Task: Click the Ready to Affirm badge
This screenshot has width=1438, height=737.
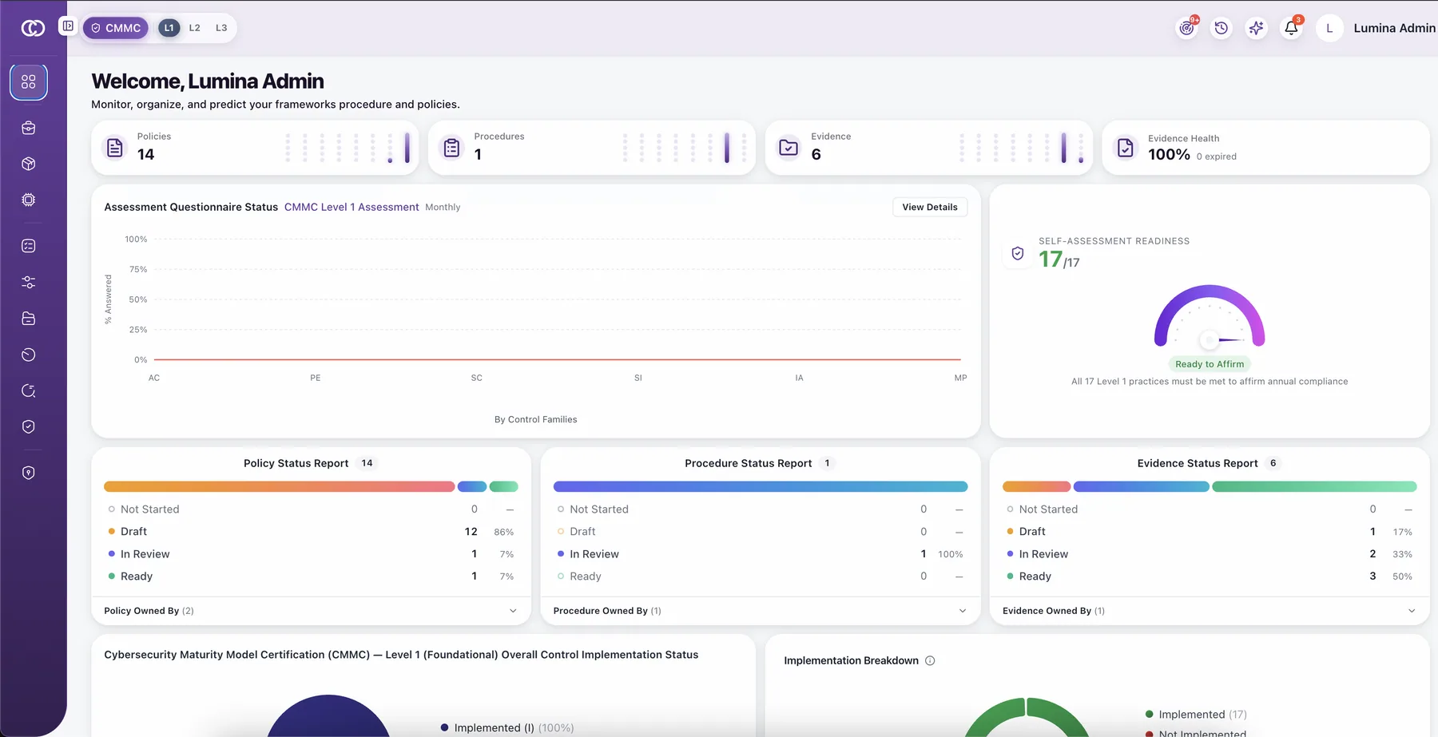Action: [x=1210, y=364]
